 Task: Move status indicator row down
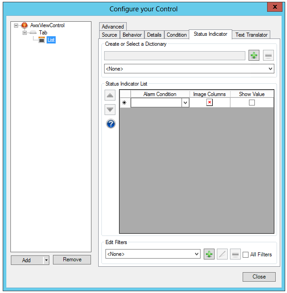pyautogui.click(x=110, y=110)
